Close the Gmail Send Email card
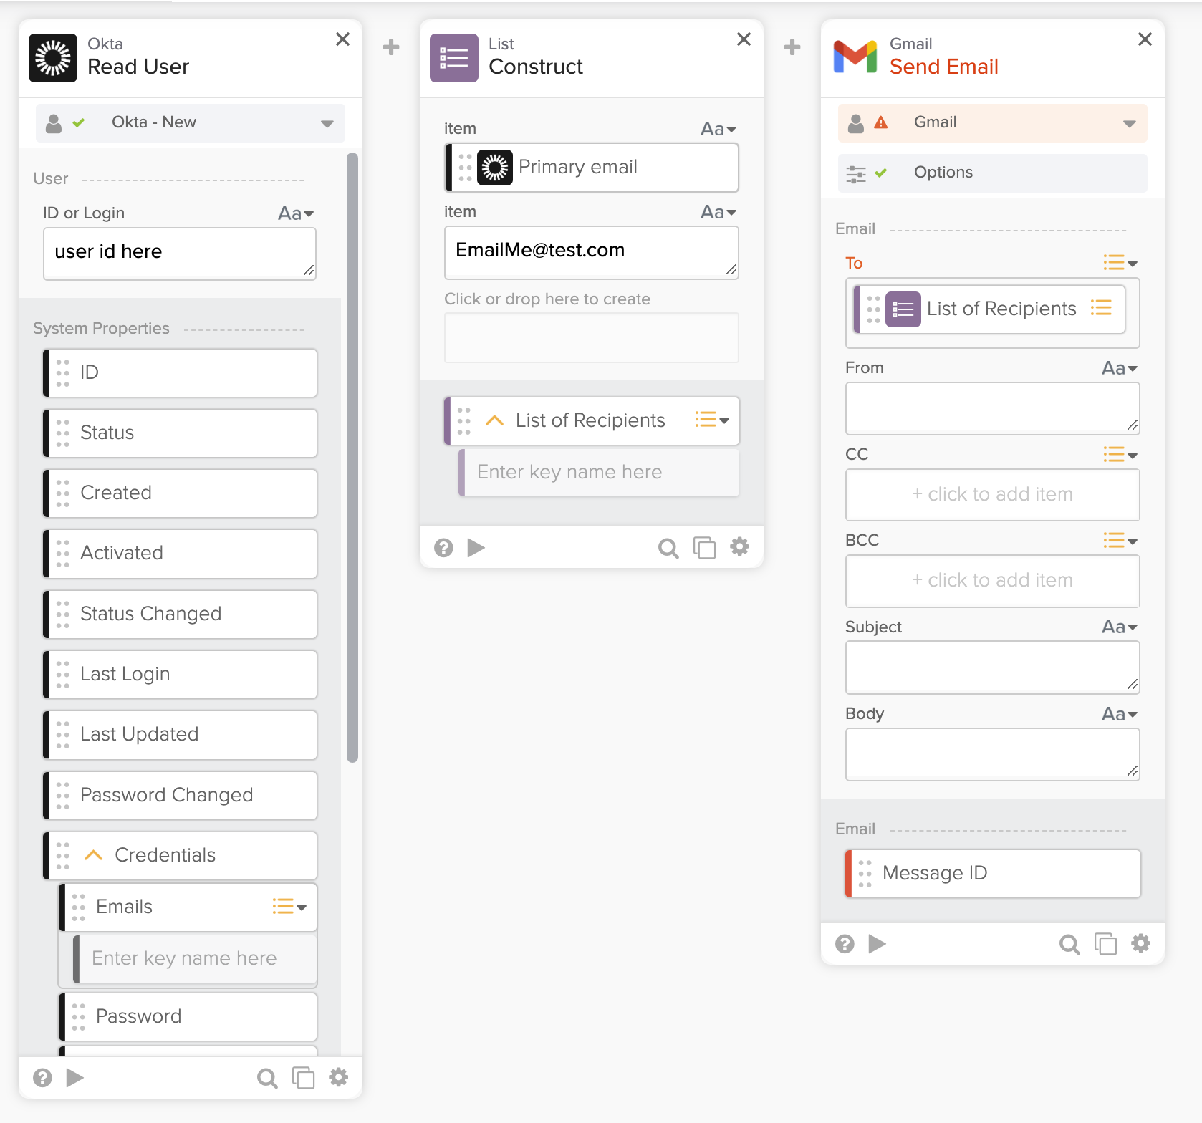1202x1123 pixels. pos(1145,39)
